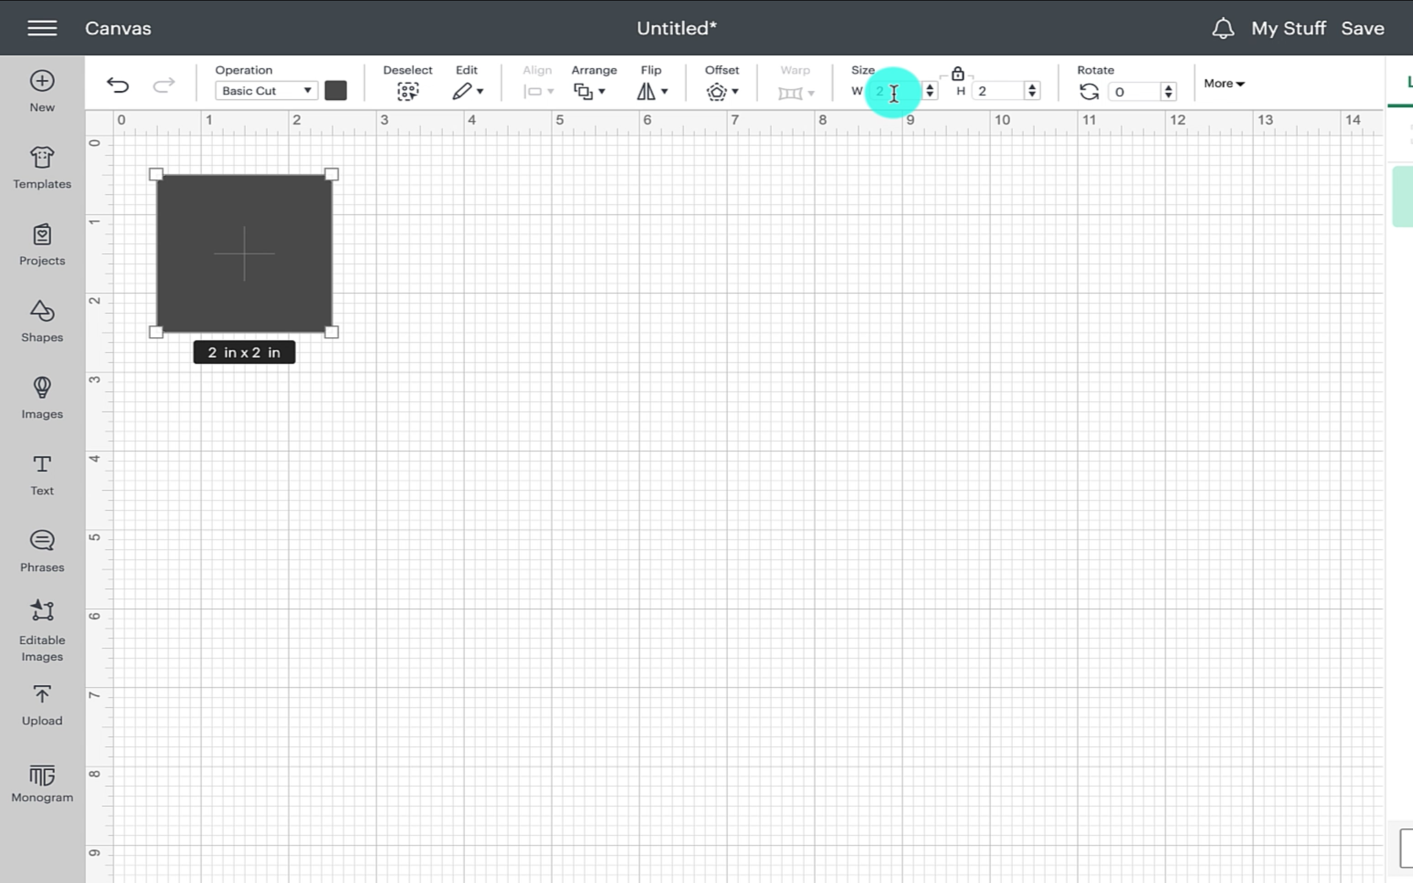Click the Deselect button

(x=407, y=91)
